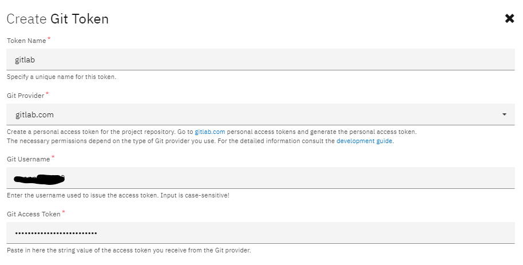Click the Git Provider label
The height and width of the screenshot is (265, 523).
tap(25, 96)
